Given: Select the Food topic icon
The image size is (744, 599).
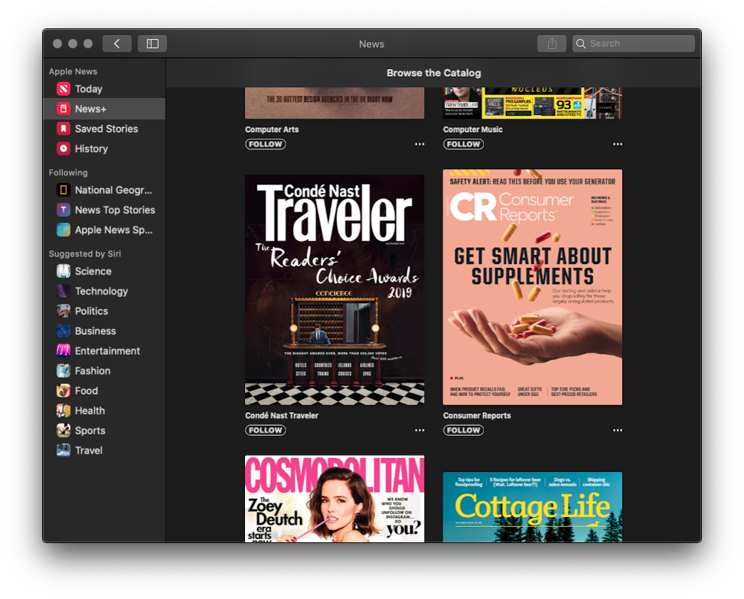Looking at the screenshot, I should [x=64, y=391].
